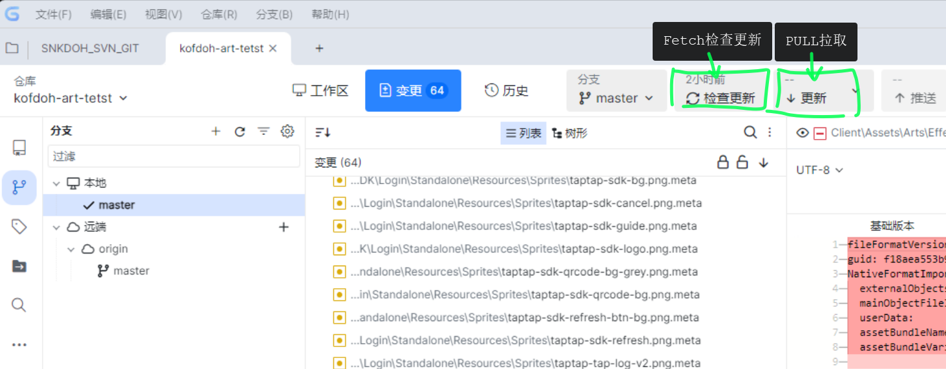
Task: Click the lock files icon
Action: (723, 162)
